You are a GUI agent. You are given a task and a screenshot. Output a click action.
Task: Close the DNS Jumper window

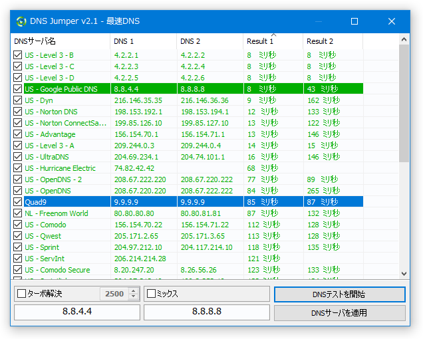point(392,21)
